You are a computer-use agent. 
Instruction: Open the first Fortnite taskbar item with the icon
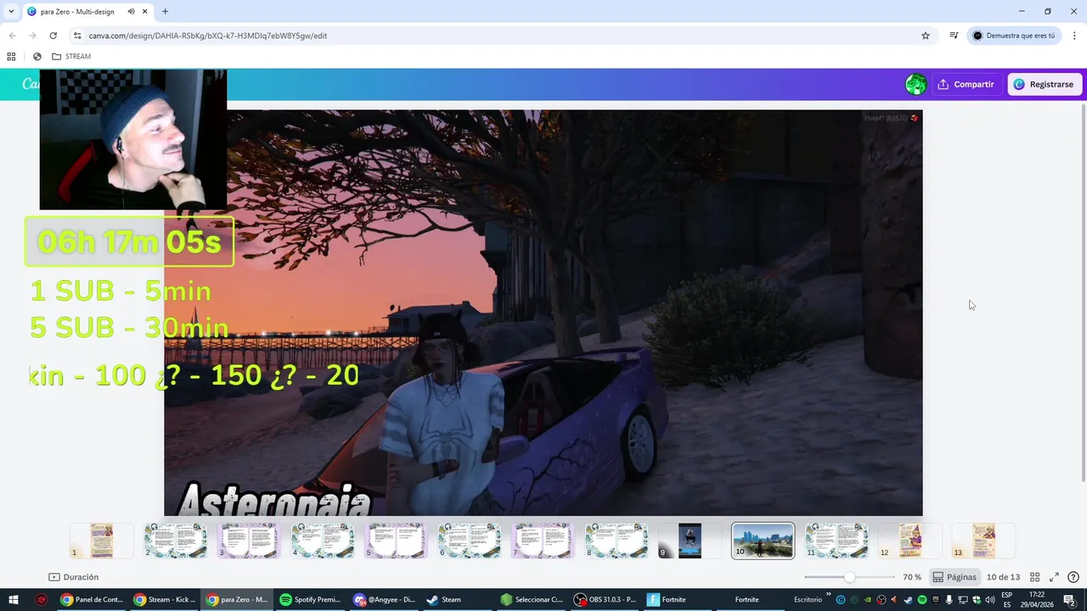pos(677,600)
